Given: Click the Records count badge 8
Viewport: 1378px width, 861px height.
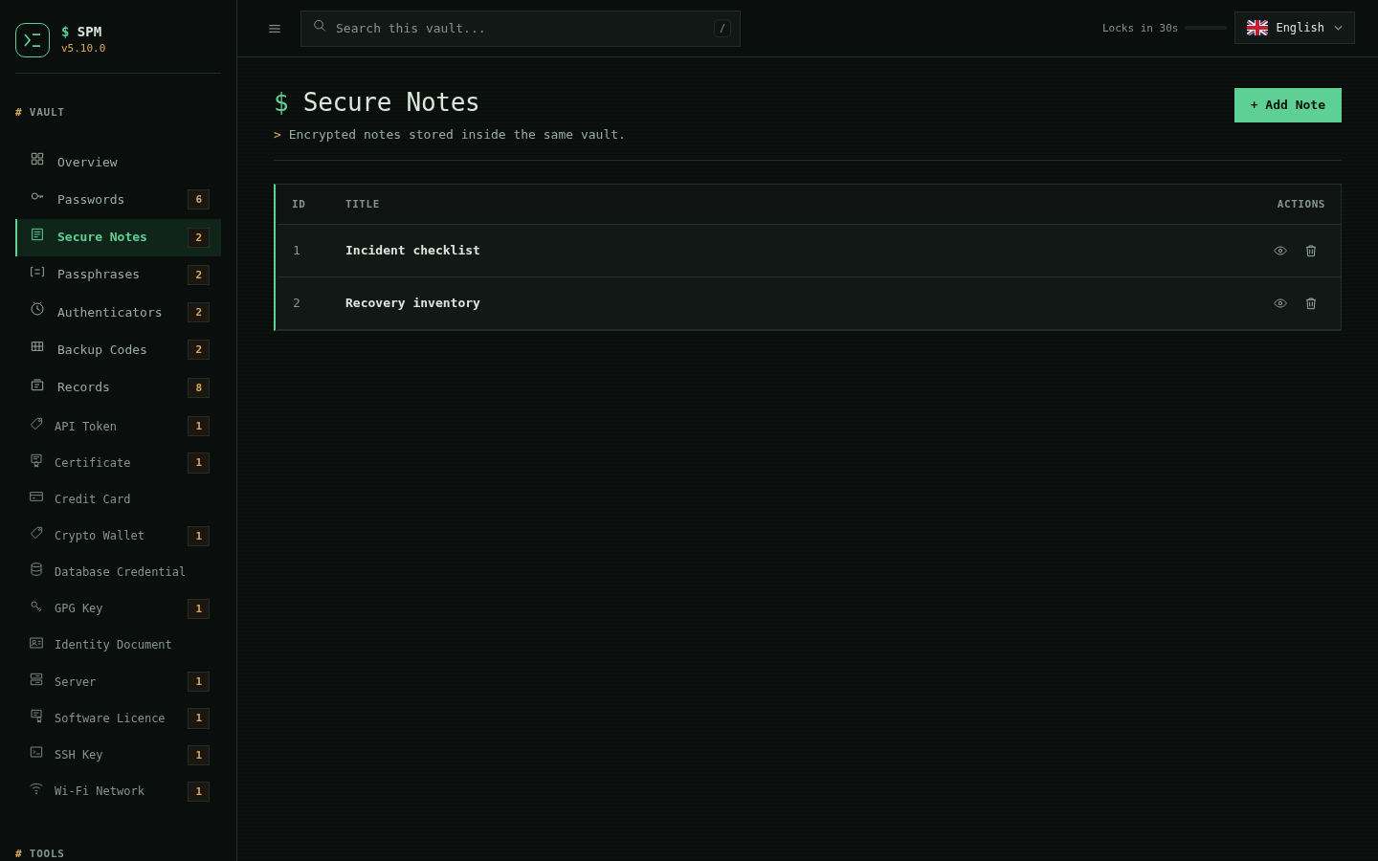Looking at the screenshot, I should [x=199, y=387].
